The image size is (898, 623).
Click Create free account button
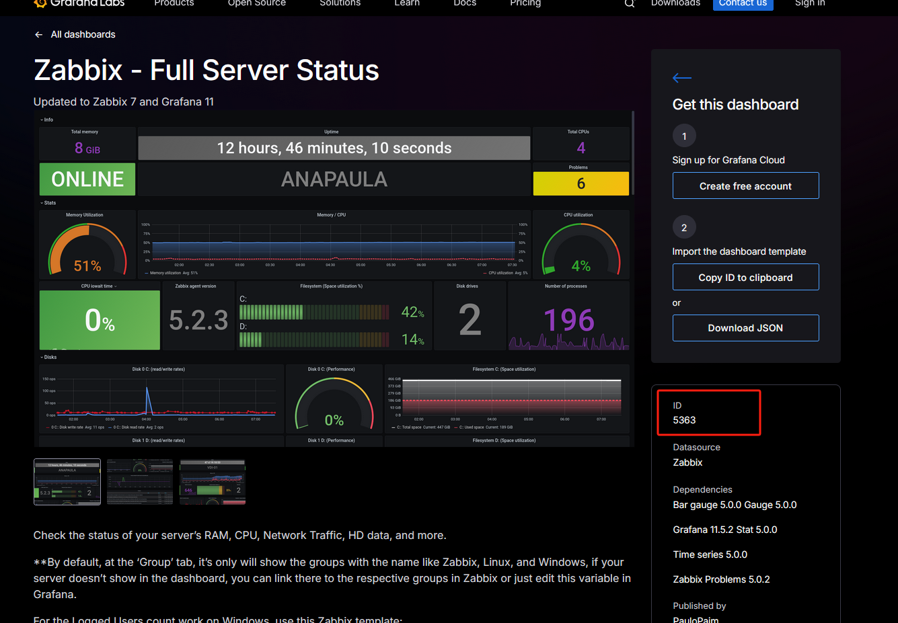[x=746, y=186]
